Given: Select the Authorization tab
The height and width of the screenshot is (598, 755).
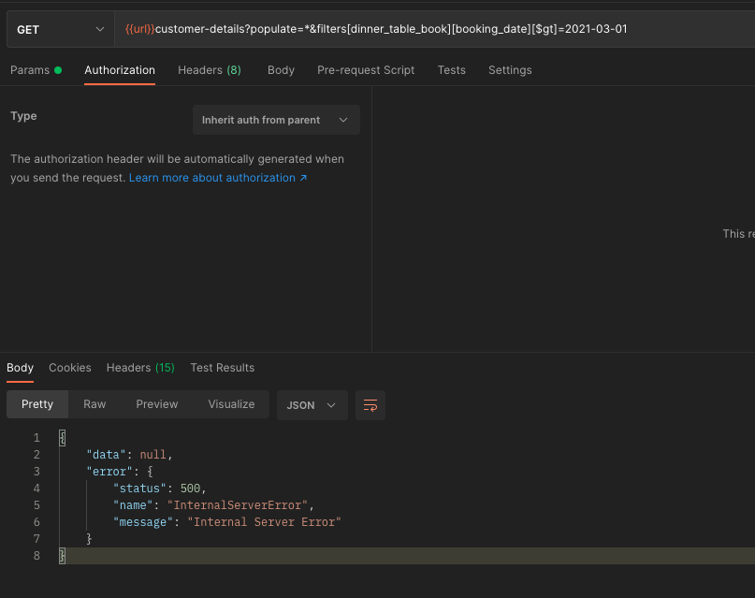Looking at the screenshot, I should point(120,70).
